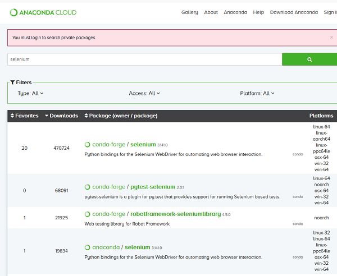Click download count 68091
Viewport: 337px width, 276px height.
tap(61, 191)
